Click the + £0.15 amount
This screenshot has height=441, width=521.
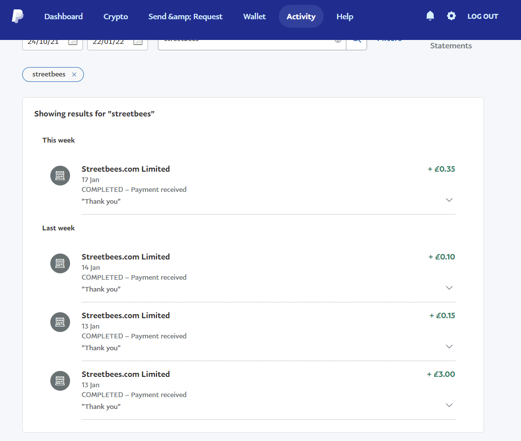click(442, 315)
